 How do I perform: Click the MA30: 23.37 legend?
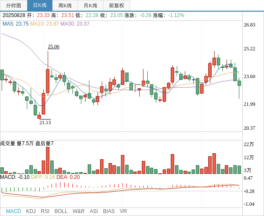pyautogui.click(x=75, y=24)
